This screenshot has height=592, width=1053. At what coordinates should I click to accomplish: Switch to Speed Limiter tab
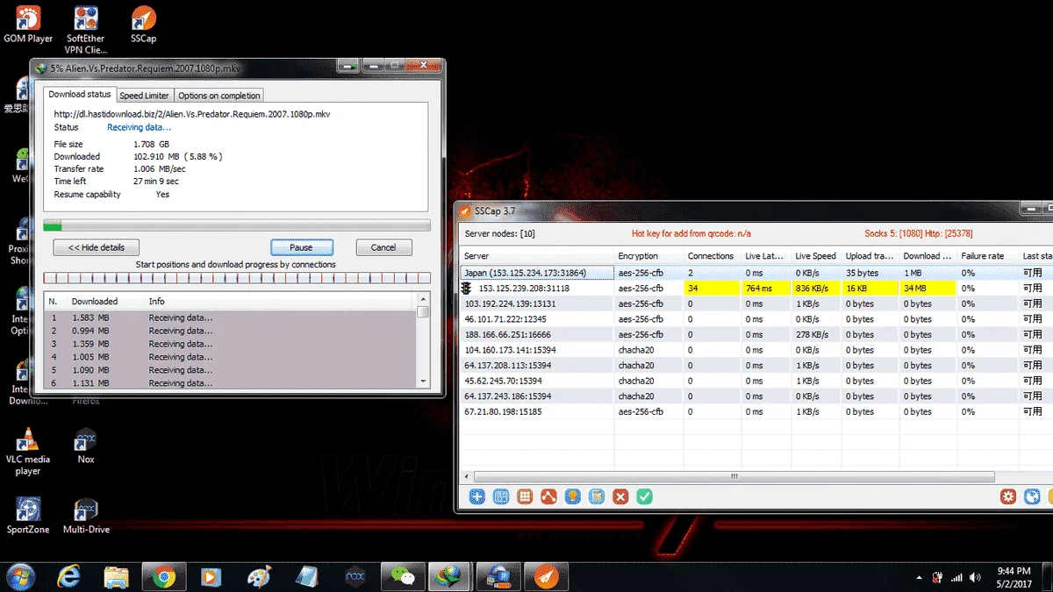coord(145,96)
